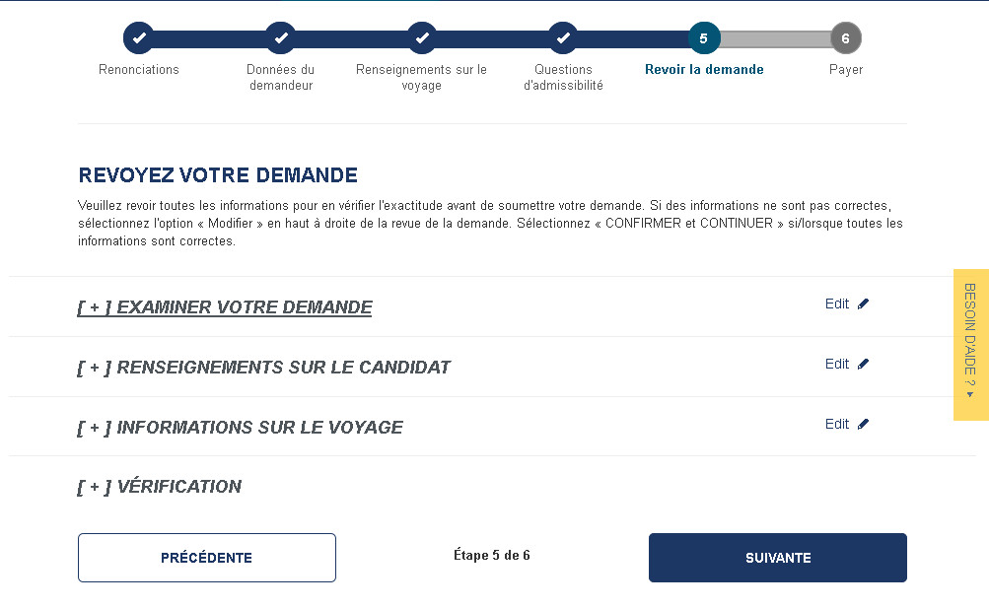The height and width of the screenshot is (608, 989).
Task: Expand the Examiner votre demande section
Action: point(224,307)
